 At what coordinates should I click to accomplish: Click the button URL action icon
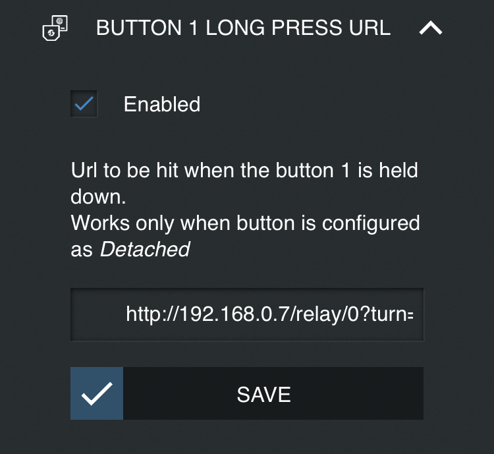coord(55,28)
